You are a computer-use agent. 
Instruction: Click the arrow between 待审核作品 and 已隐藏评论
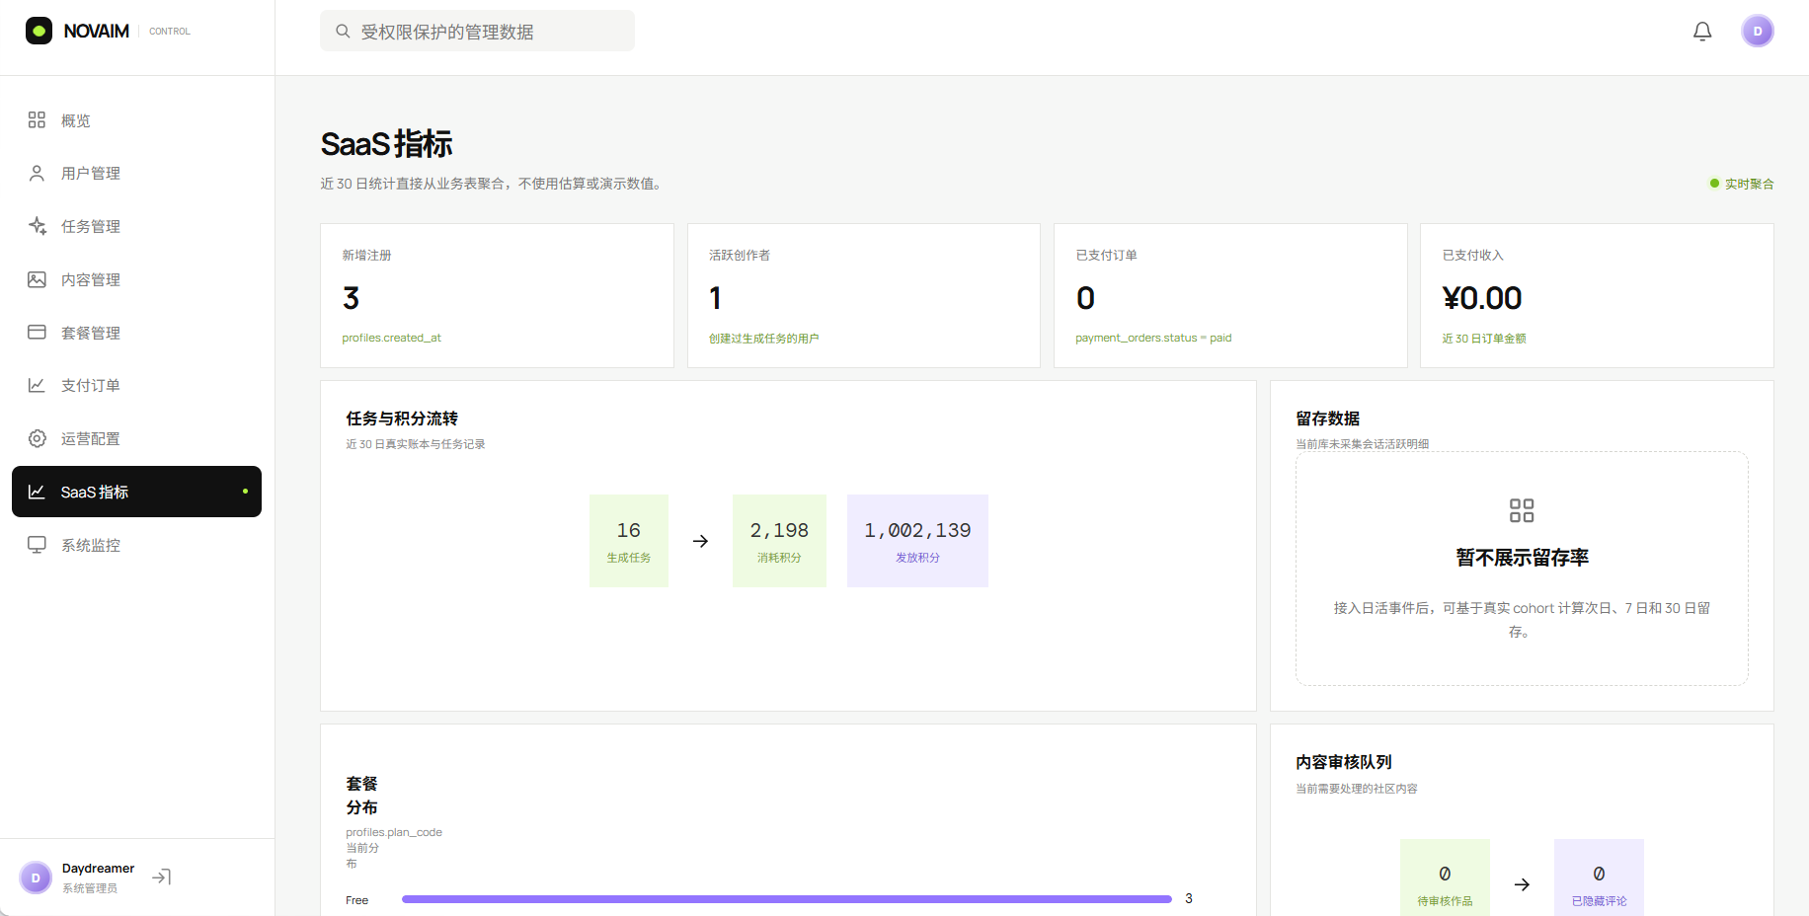click(1522, 884)
